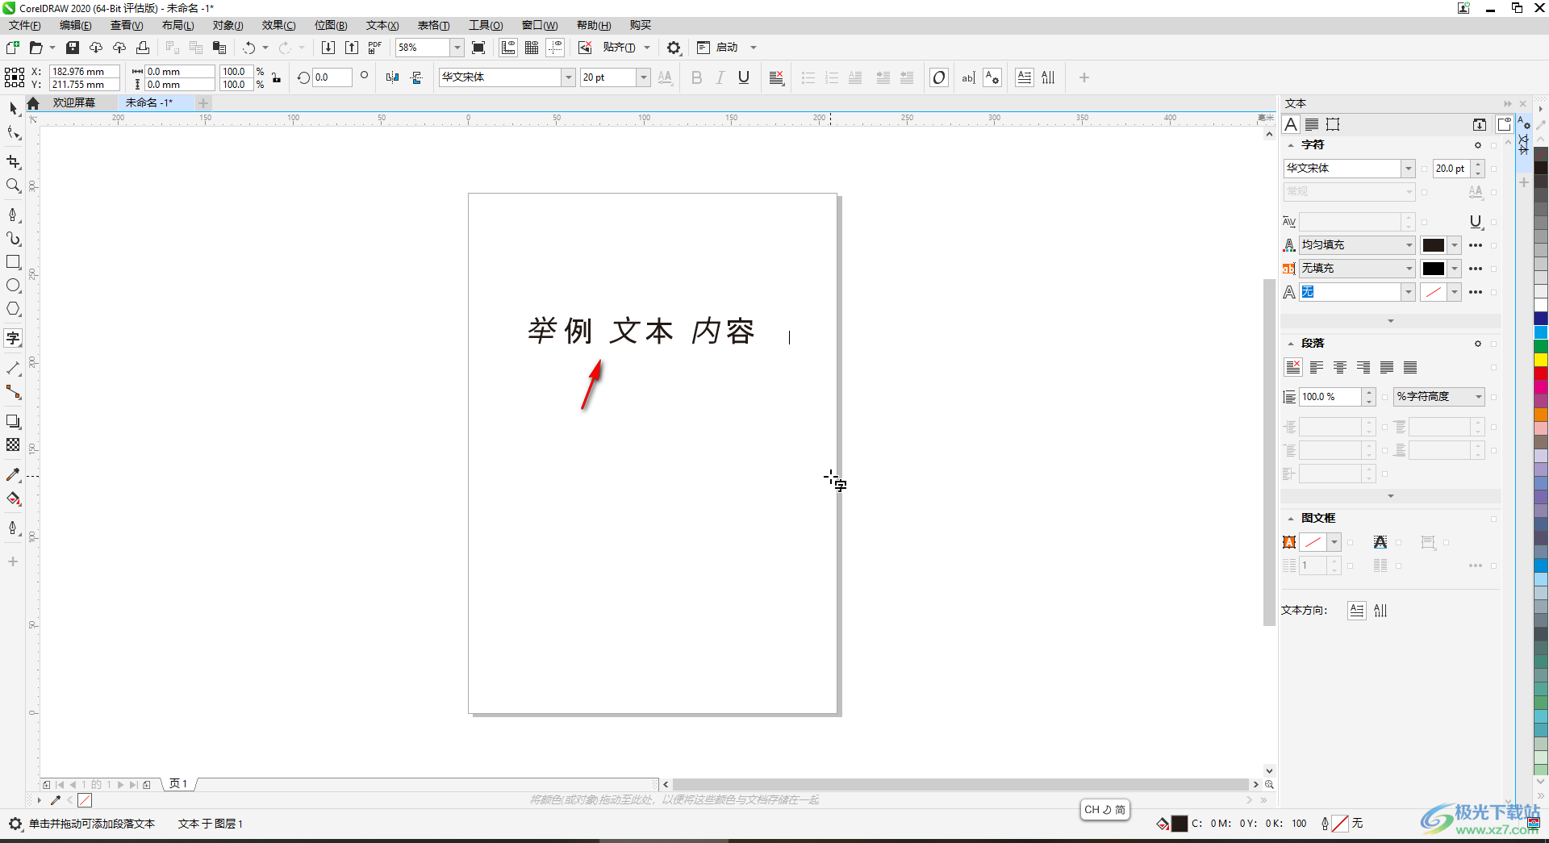
Task: Select the Interactive Fill tool
Action: point(13,499)
